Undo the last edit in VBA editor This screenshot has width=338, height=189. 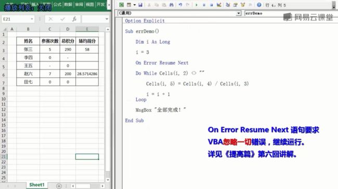(180, 5)
